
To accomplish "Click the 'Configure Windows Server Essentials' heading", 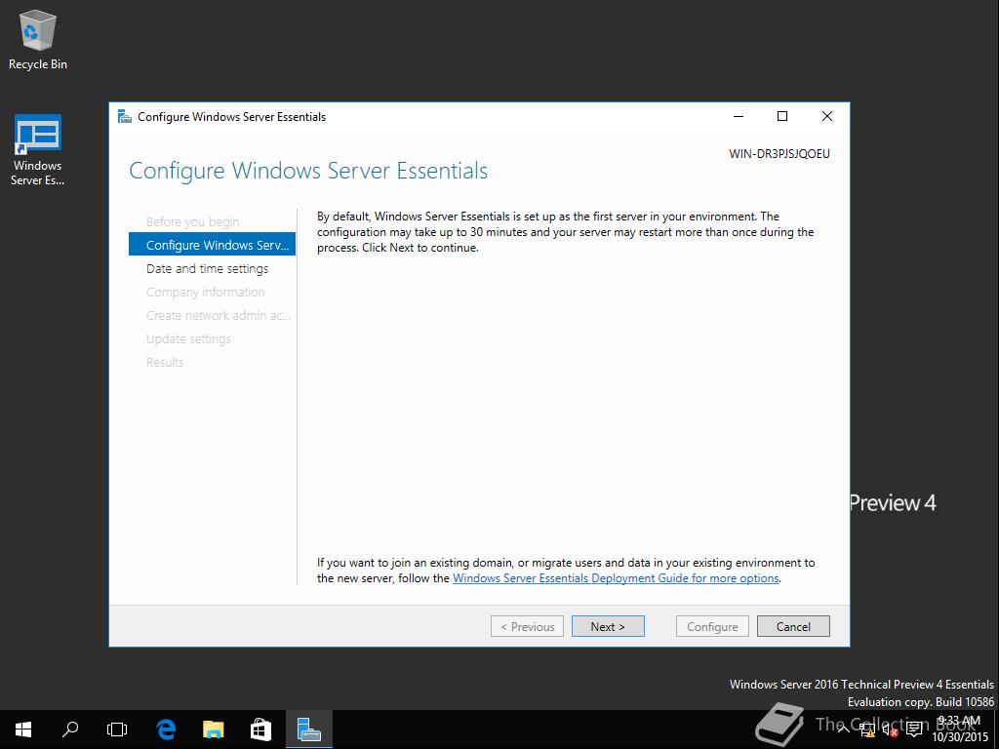I will click(x=308, y=171).
